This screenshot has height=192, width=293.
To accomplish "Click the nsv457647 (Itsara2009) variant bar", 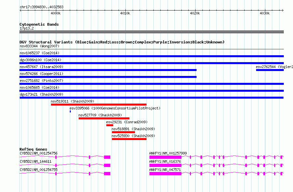I will click(x=108, y=70).
